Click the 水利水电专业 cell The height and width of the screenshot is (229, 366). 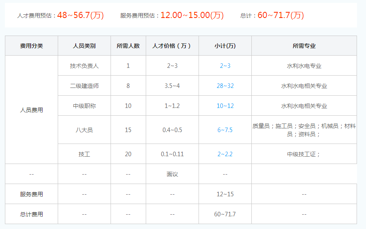(304, 66)
